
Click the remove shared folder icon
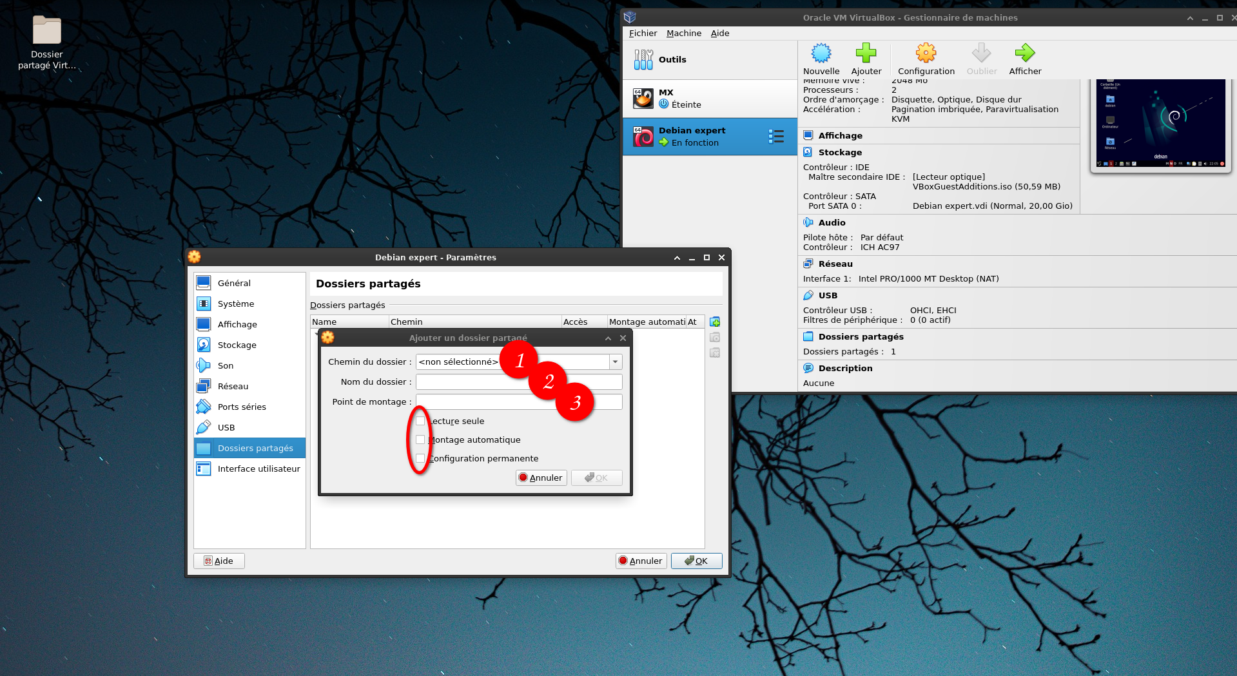715,352
